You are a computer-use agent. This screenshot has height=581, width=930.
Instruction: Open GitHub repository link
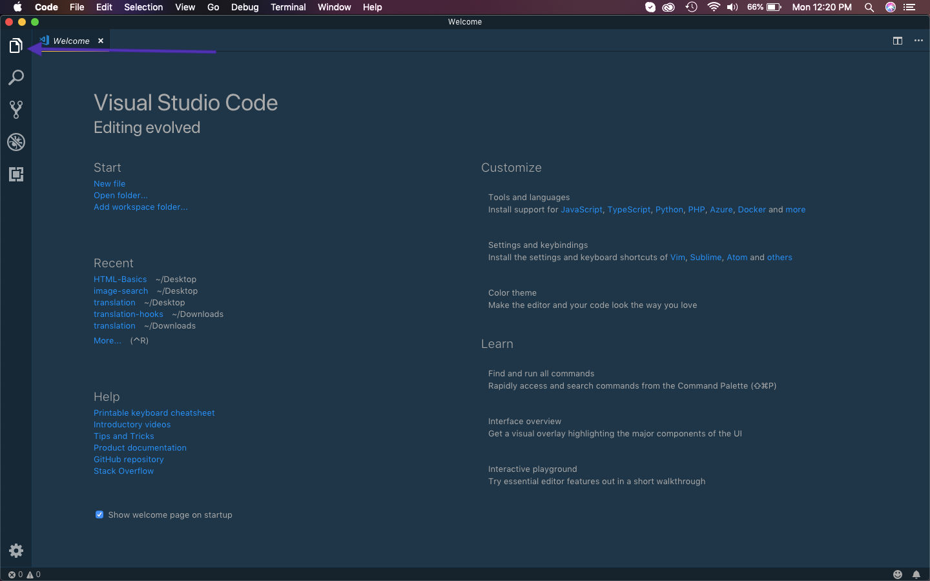(129, 460)
